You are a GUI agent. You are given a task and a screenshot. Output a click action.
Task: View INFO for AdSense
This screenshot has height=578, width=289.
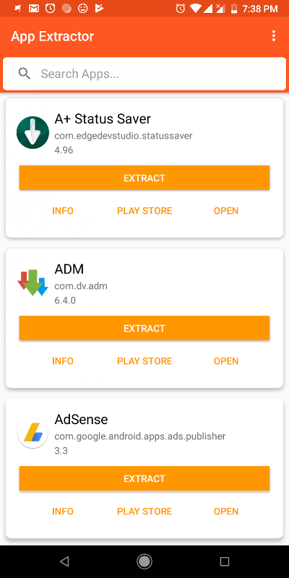click(x=63, y=512)
